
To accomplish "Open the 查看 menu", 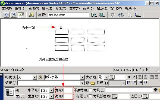I will coord(34,8).
